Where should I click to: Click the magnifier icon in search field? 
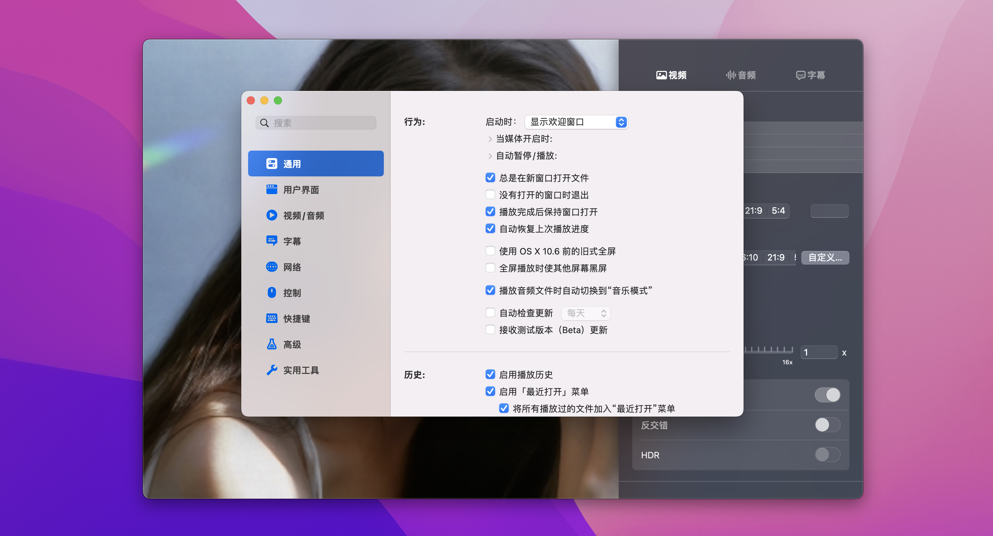pyautogui.click(x=264, y=123)
